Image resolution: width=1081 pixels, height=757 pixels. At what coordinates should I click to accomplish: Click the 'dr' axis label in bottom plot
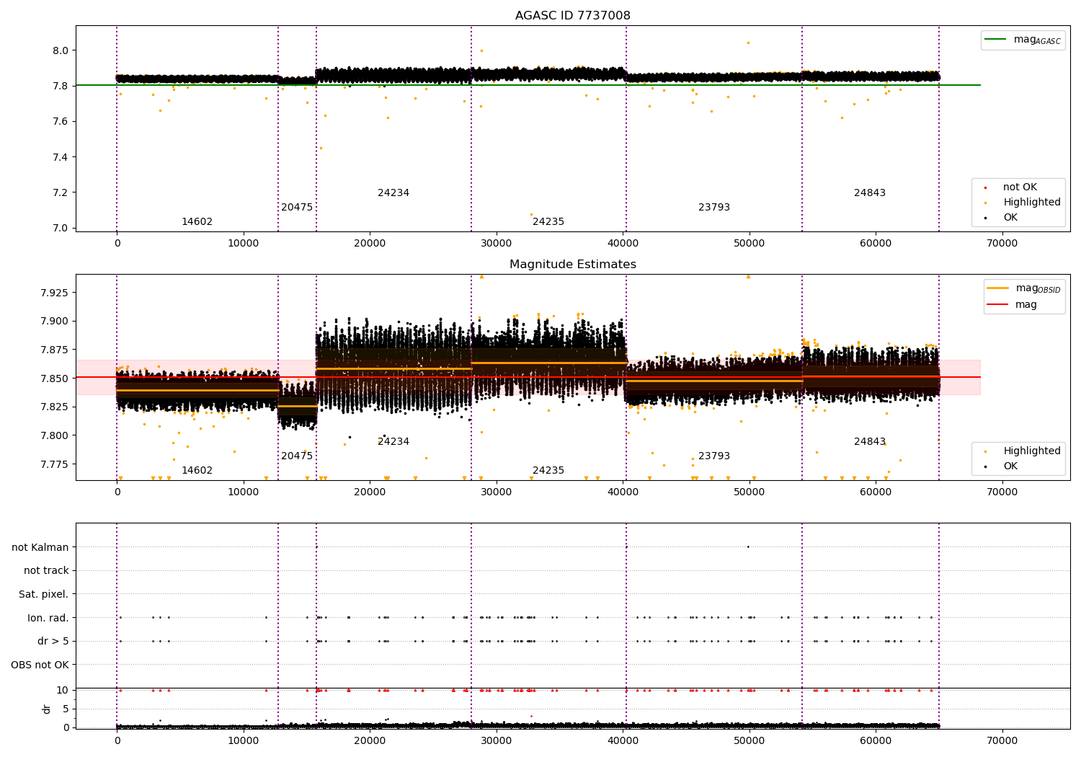tap(47, 709)
